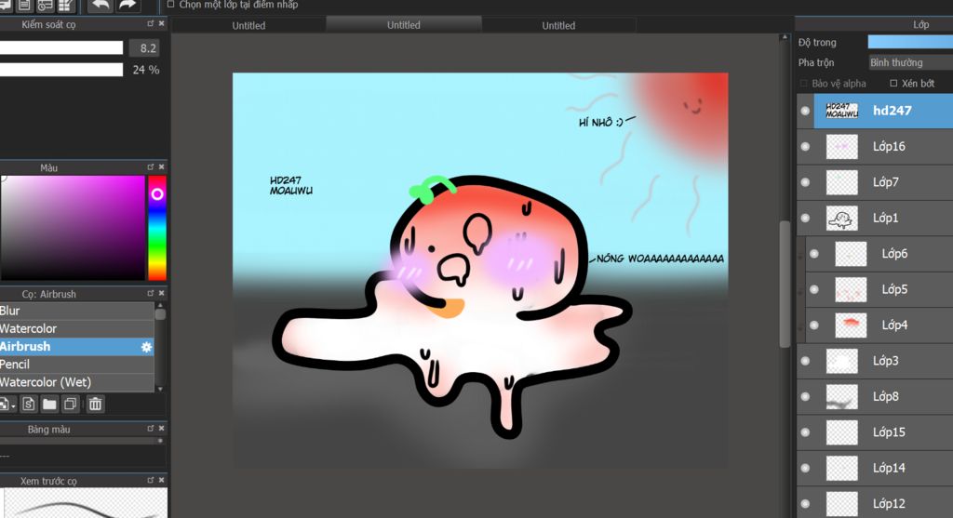This screenshot has width=953, height=518.
Task: Float the Cọ: Airbrush panel
Action: tap(150, 293)
